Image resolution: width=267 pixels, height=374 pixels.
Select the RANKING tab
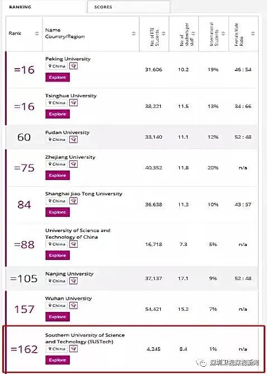point(20,7)
